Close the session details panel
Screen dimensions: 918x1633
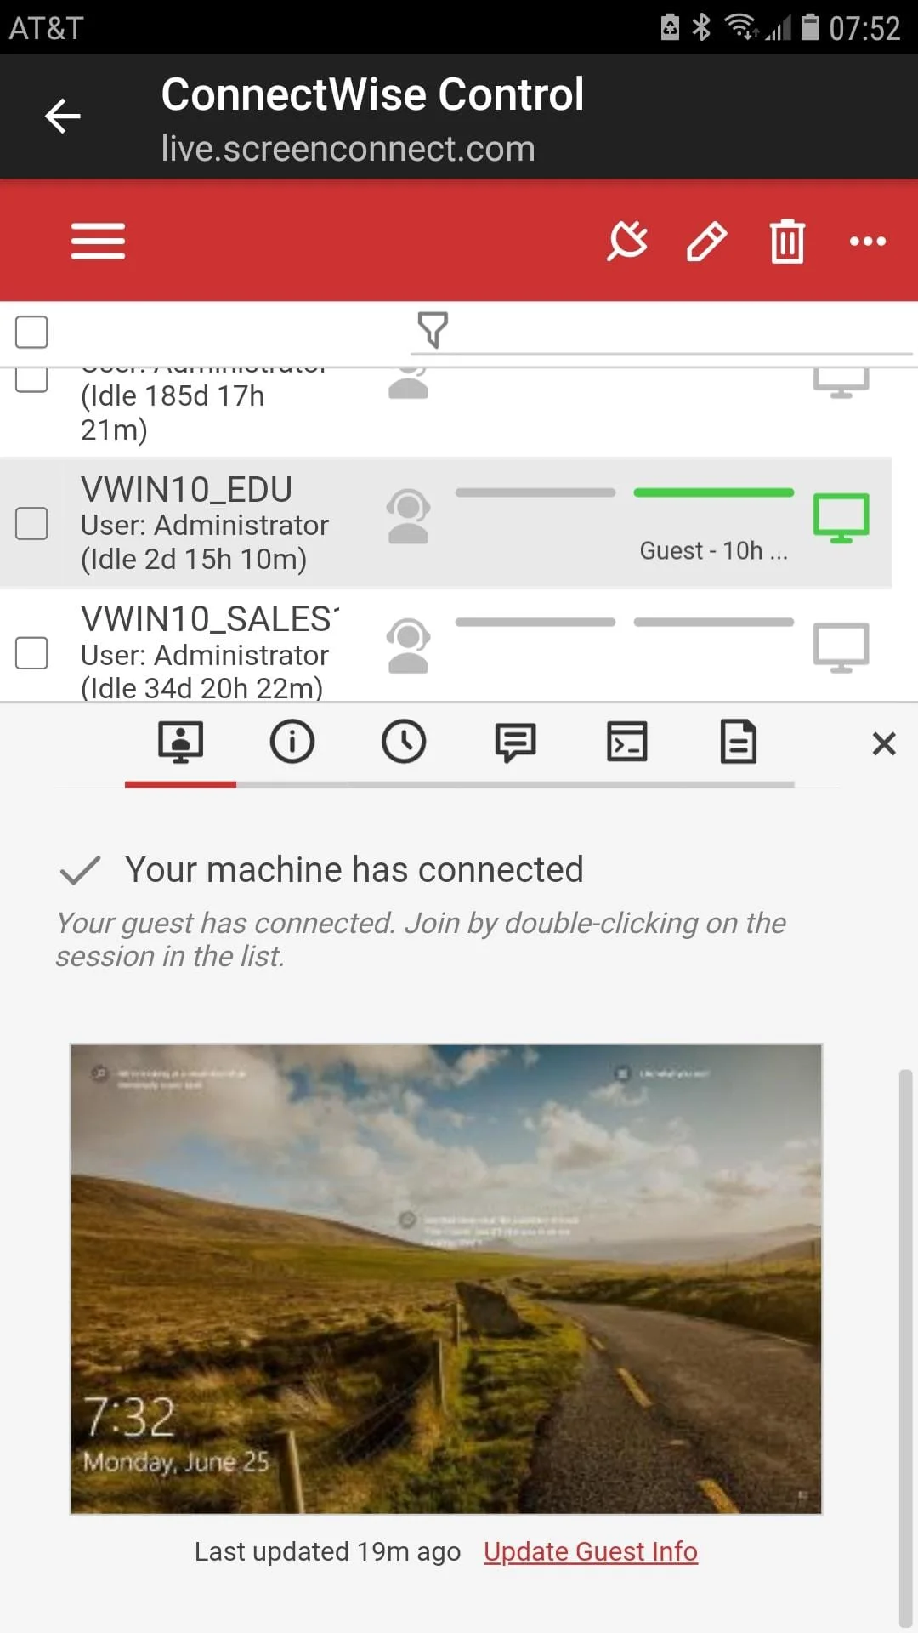coord(884,744)
